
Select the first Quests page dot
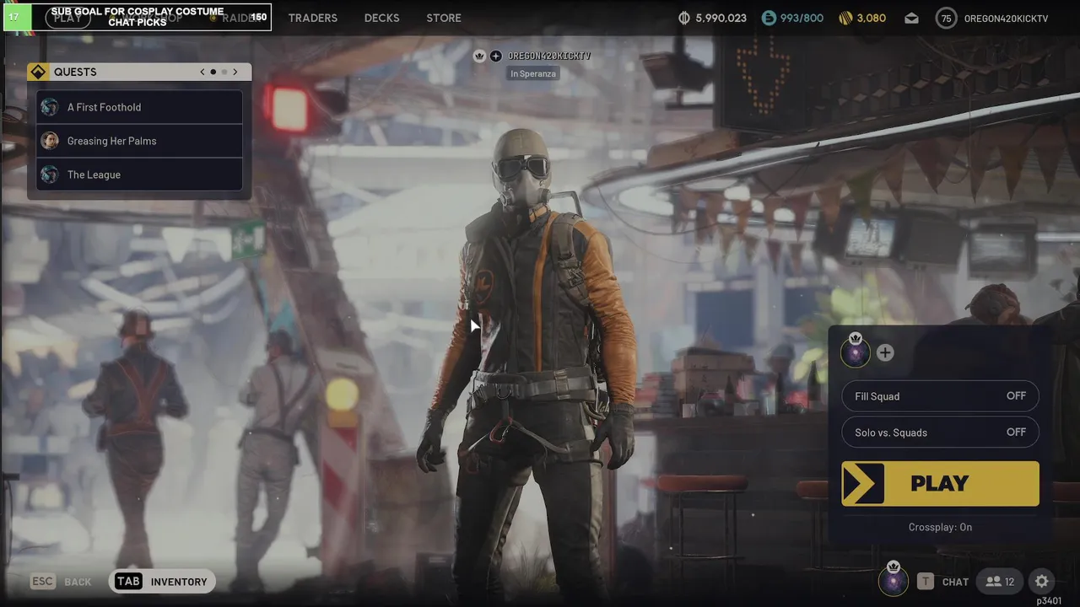pos(213,72)
